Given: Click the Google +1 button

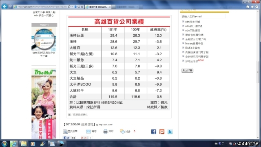Looking at the screenshot, I should click(x=84, y=138).
